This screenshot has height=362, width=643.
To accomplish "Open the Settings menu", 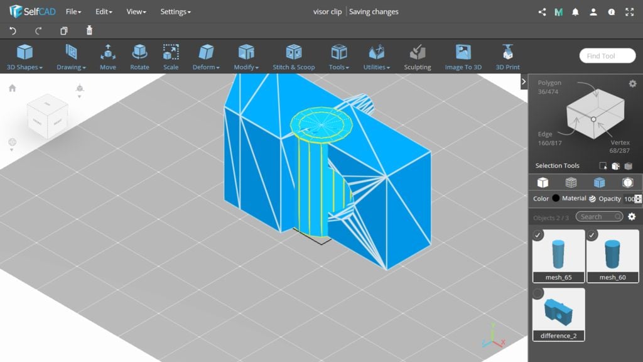I will pyautogui.click(x=175, y=11).
